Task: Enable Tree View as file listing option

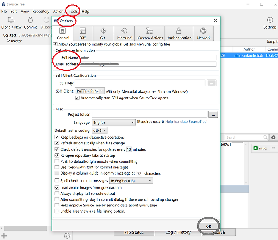Action: point(57,211)
